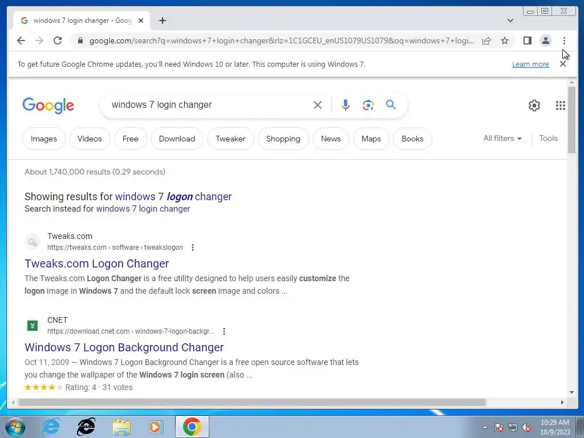This screenshot has width=584, height=438.
Task: Go back to the previous page
Action: (x=21, y=40)
